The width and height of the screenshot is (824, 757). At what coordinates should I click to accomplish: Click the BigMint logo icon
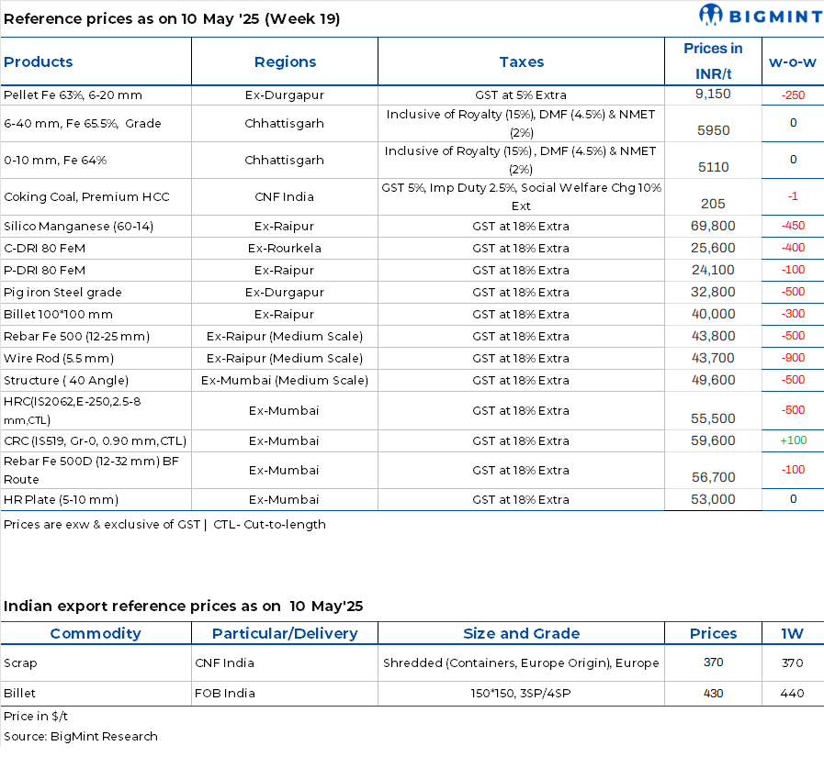click(710, 16)
